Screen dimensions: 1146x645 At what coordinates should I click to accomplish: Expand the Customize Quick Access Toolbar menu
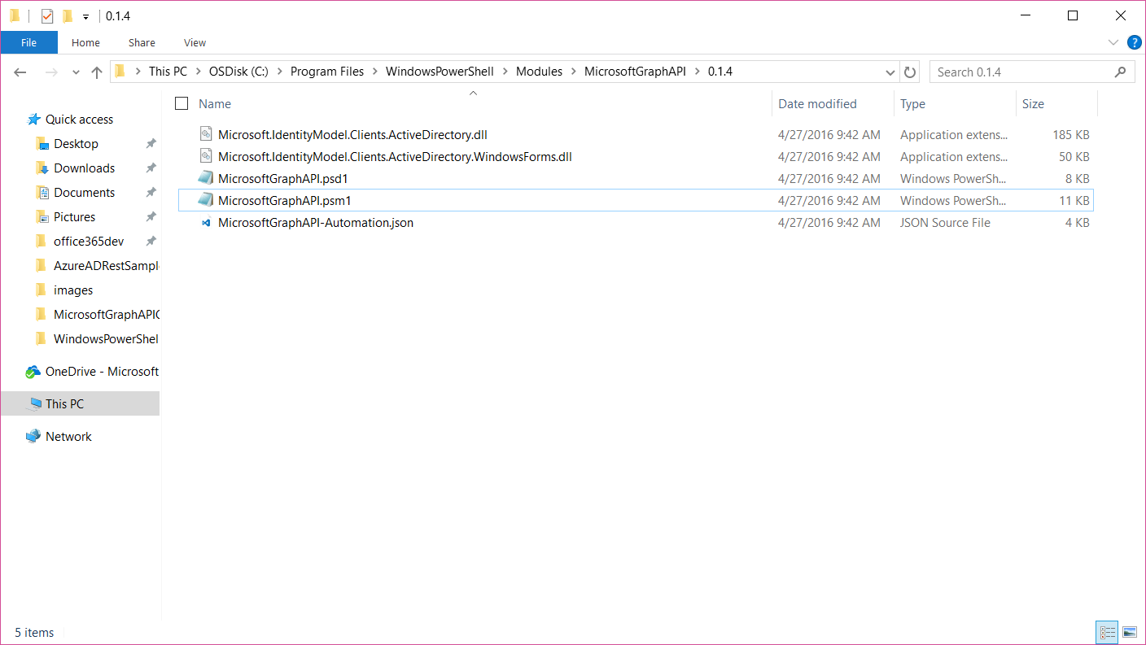[85, 15]
